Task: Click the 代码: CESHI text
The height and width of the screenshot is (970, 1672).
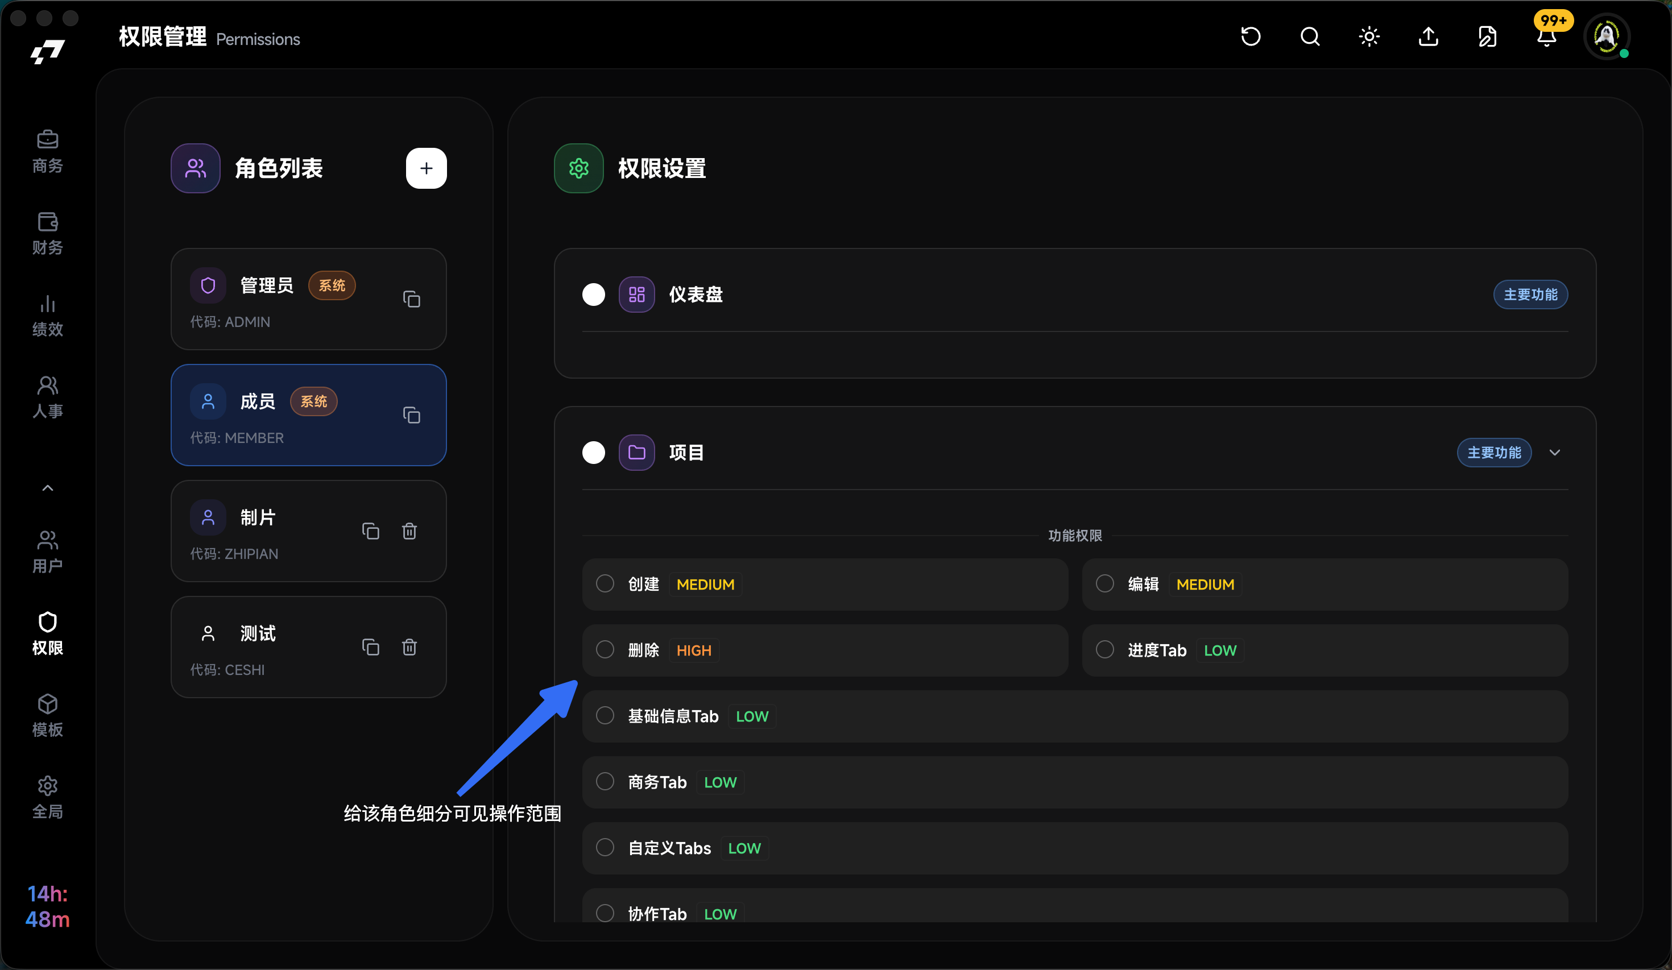Action: click(227, 670)
